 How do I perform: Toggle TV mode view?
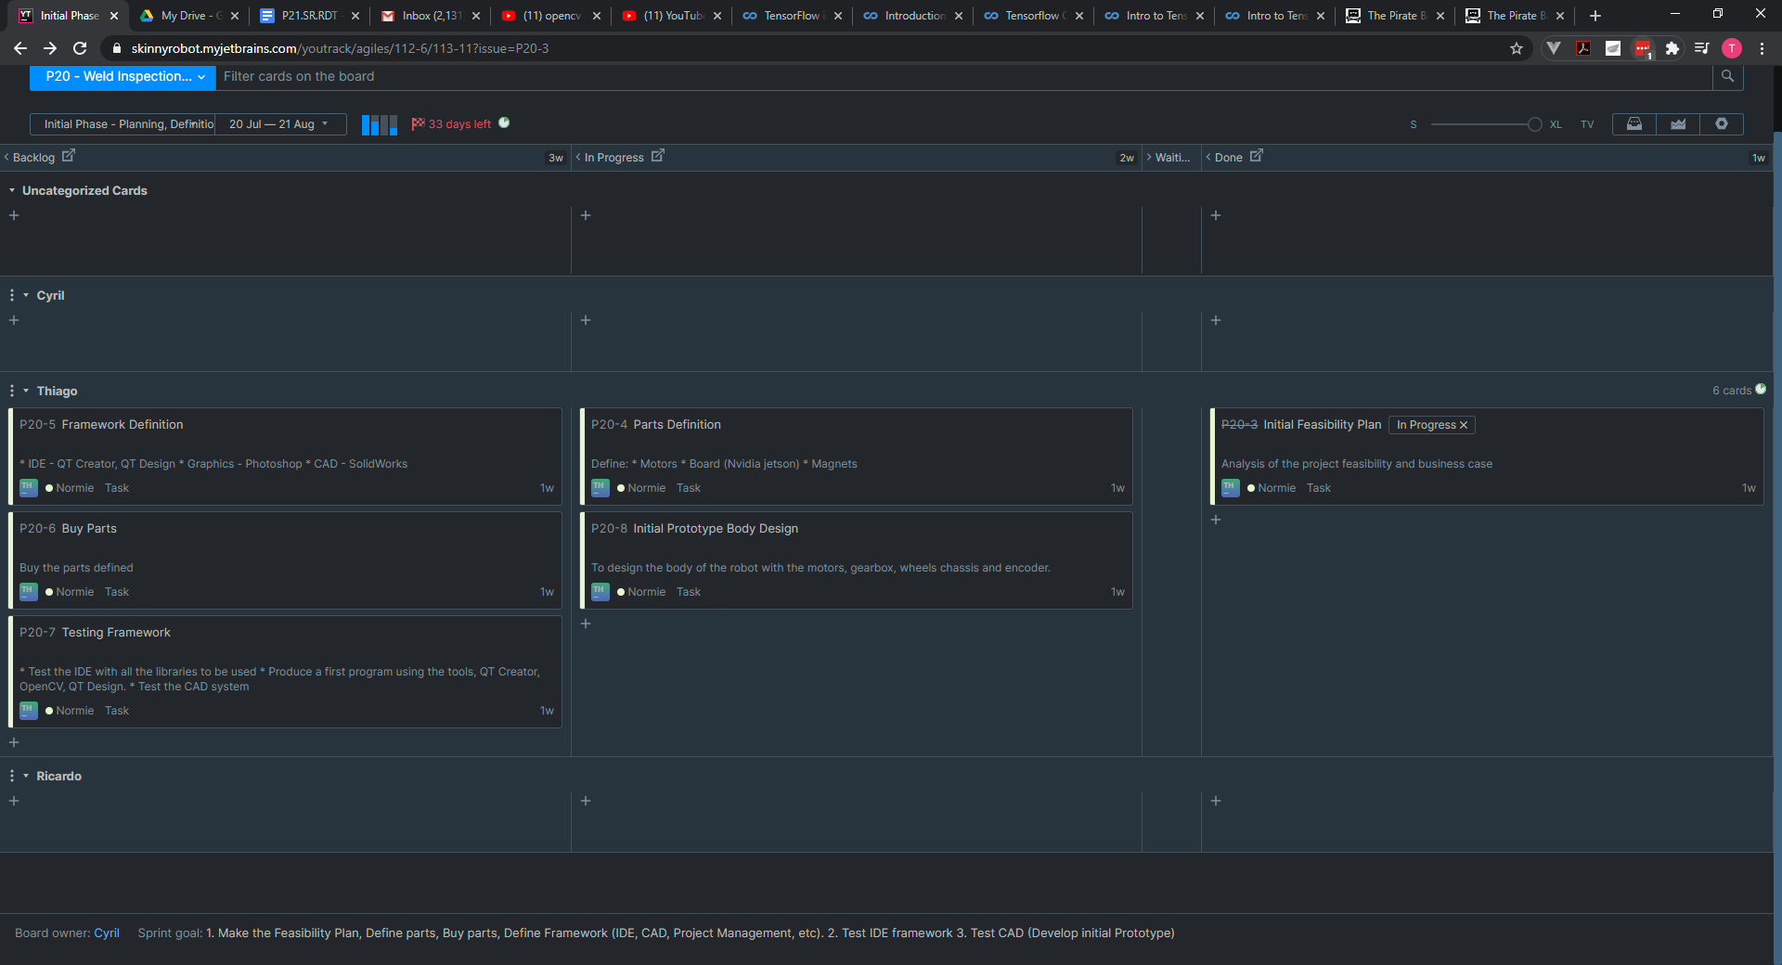[x=1587, y=124]
